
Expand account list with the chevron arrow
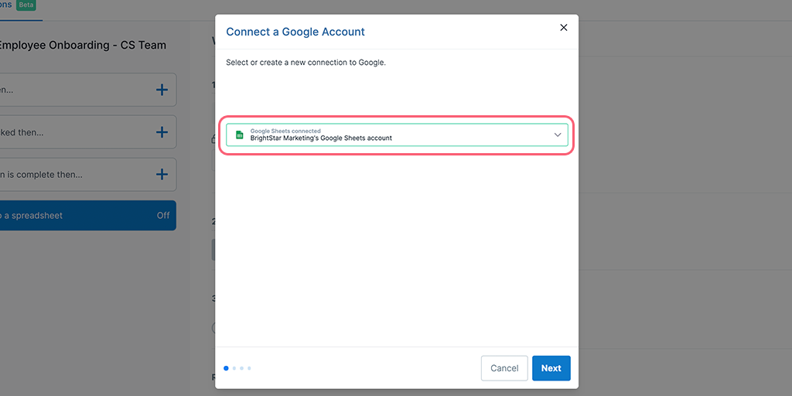(x=558, y=135)
